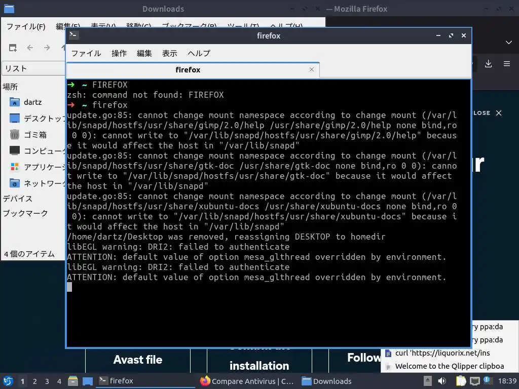Open コンピュータ in Downloads sidebar

pos(37,151)
